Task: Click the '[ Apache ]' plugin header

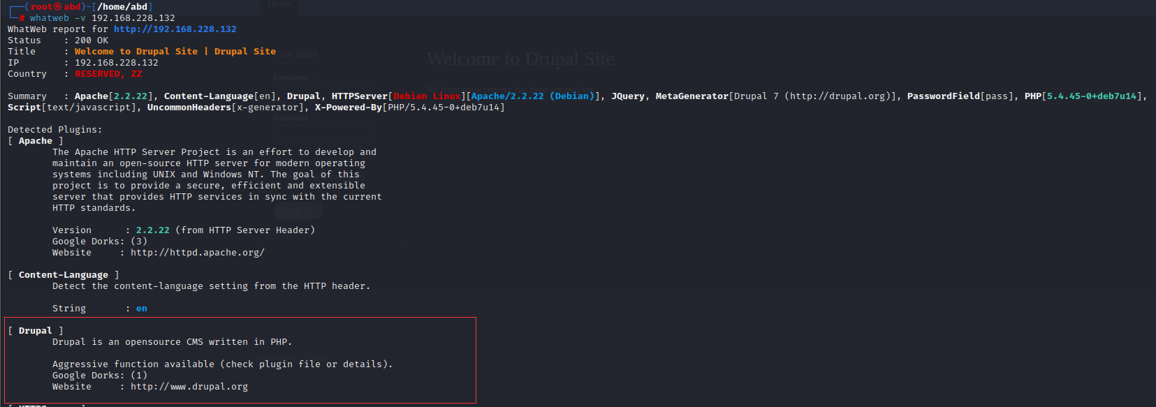Action: (35, 141)
